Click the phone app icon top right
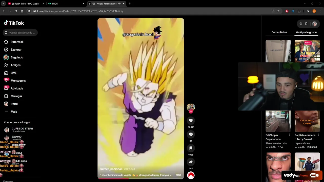Image resolution: width=324 pixels, height=182 pixels. pos(306,24)
